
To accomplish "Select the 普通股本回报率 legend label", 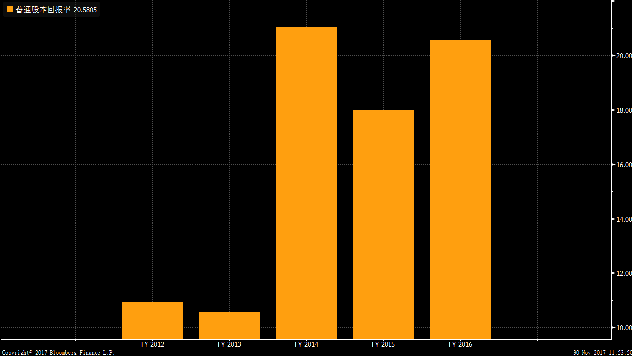I will point(43,9).
